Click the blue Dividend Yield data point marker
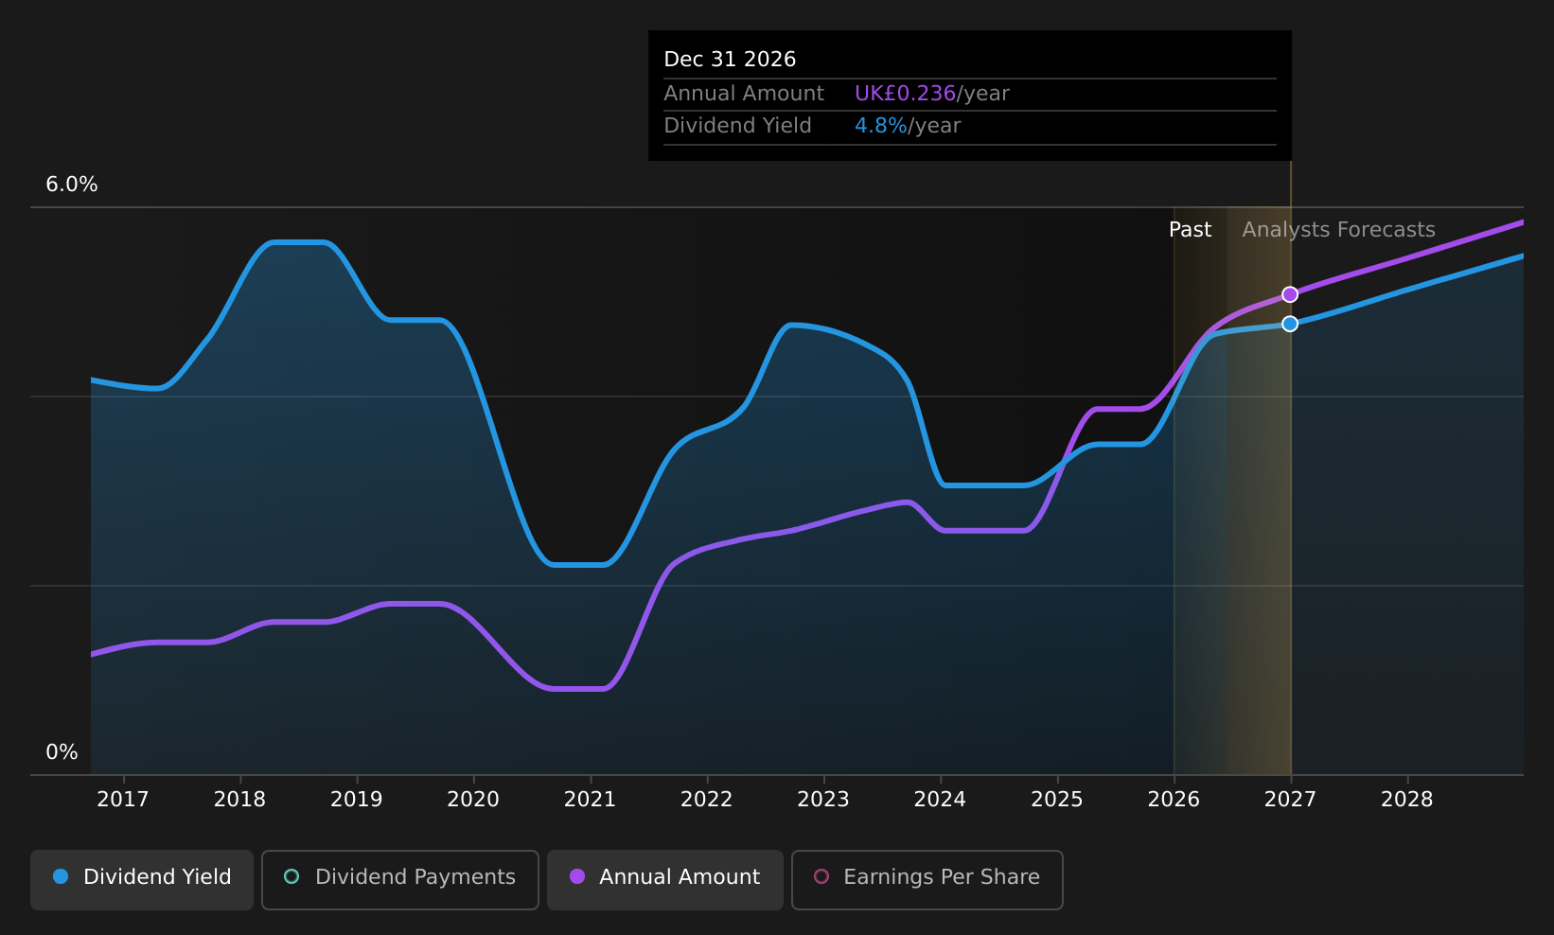The height and width of the screenshot is (935, 1554). 1290,324
